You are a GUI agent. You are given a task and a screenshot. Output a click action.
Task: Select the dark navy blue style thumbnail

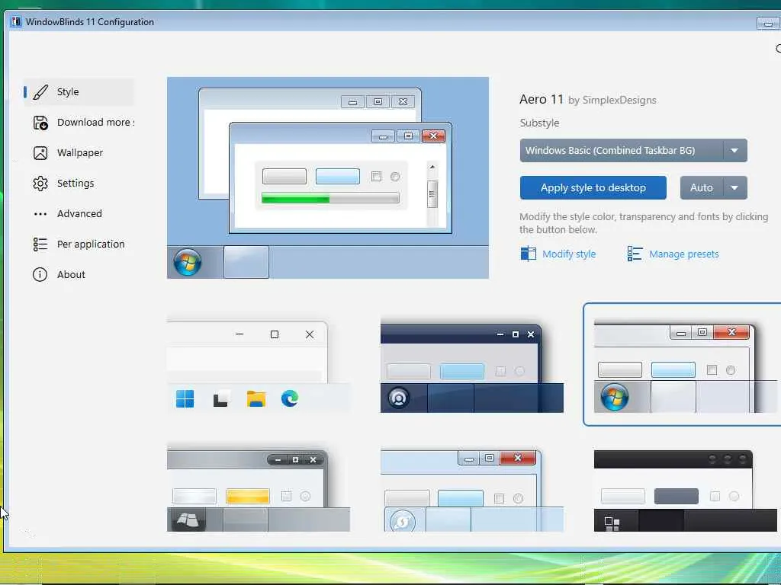coord(471,367)
